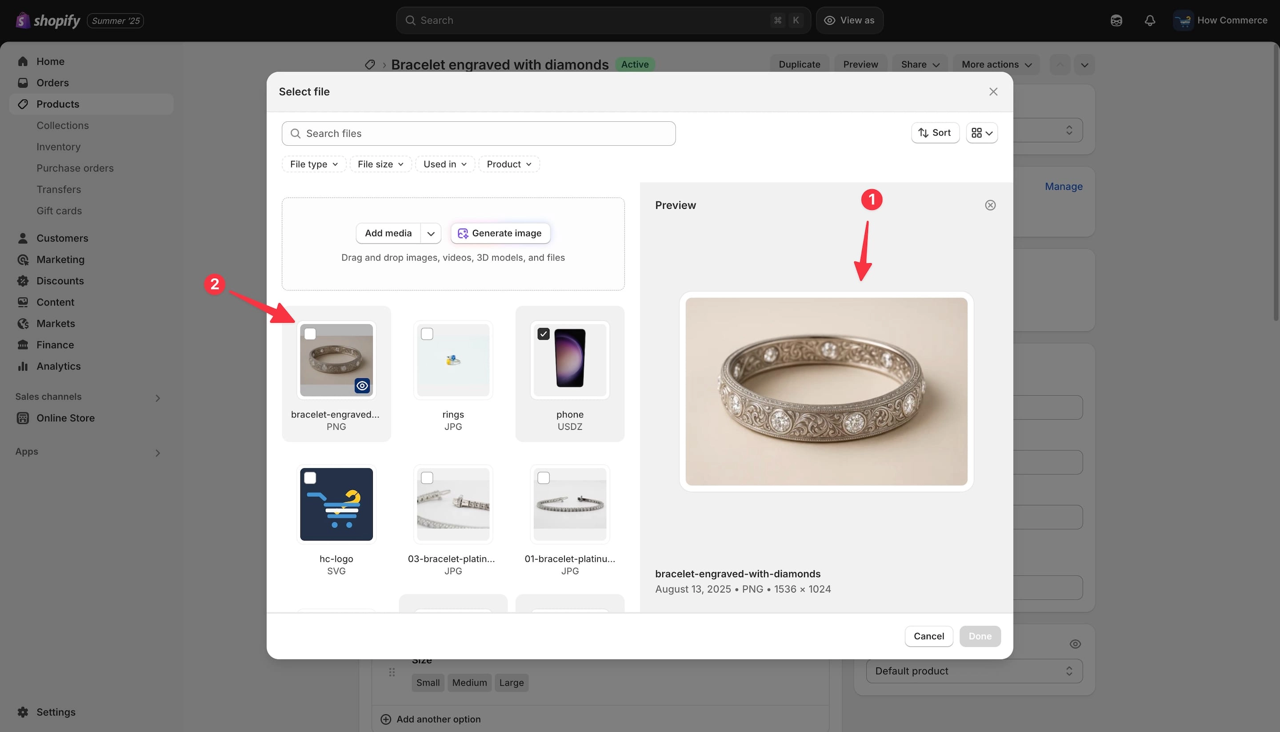1280x732 pixels.
Task: Check the hc-logo SVG file checkbox
Action: pos(310,478)
